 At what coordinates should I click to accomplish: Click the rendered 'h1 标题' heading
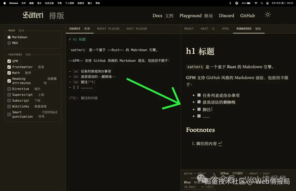(200, 51)
